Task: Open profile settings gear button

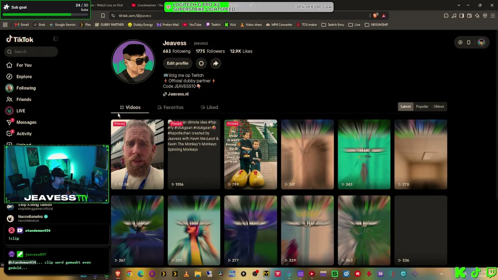Action: [x=201, y=63]
